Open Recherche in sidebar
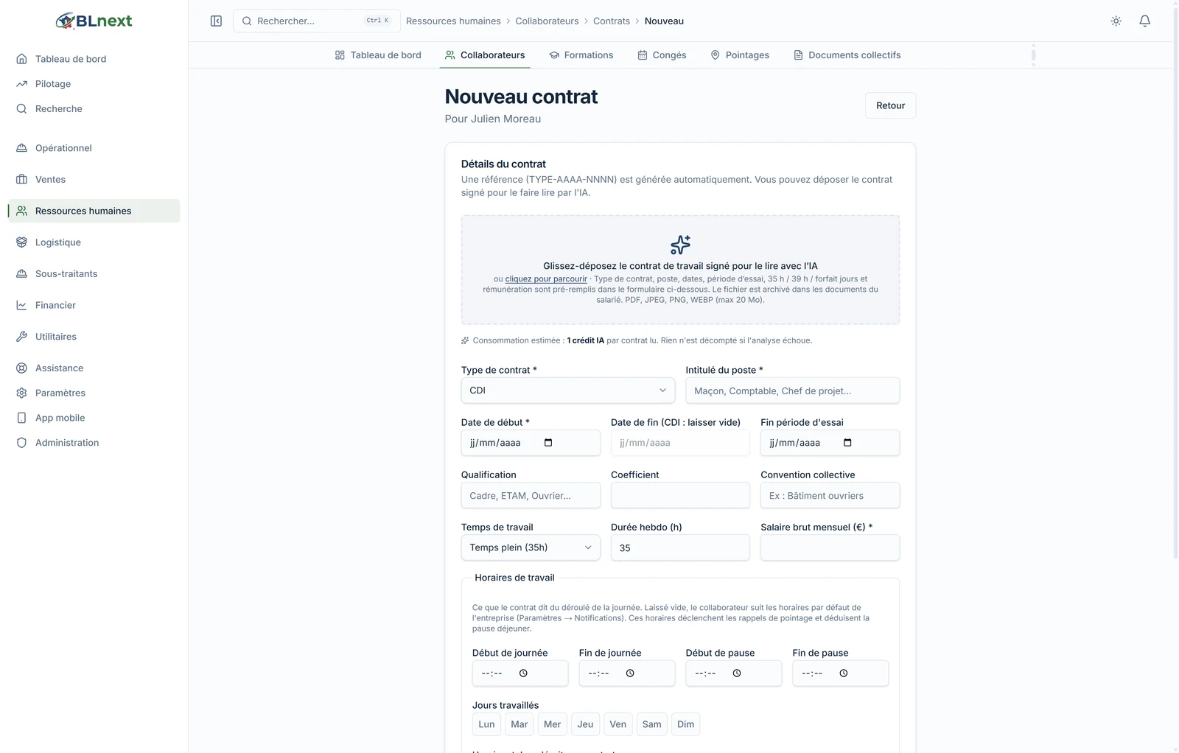Screen dimensions: 1179x753 94,109
